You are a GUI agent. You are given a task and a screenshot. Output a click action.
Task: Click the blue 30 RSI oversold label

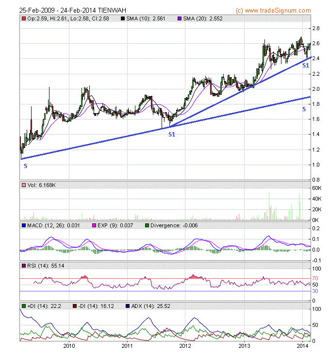pos(315,291)
